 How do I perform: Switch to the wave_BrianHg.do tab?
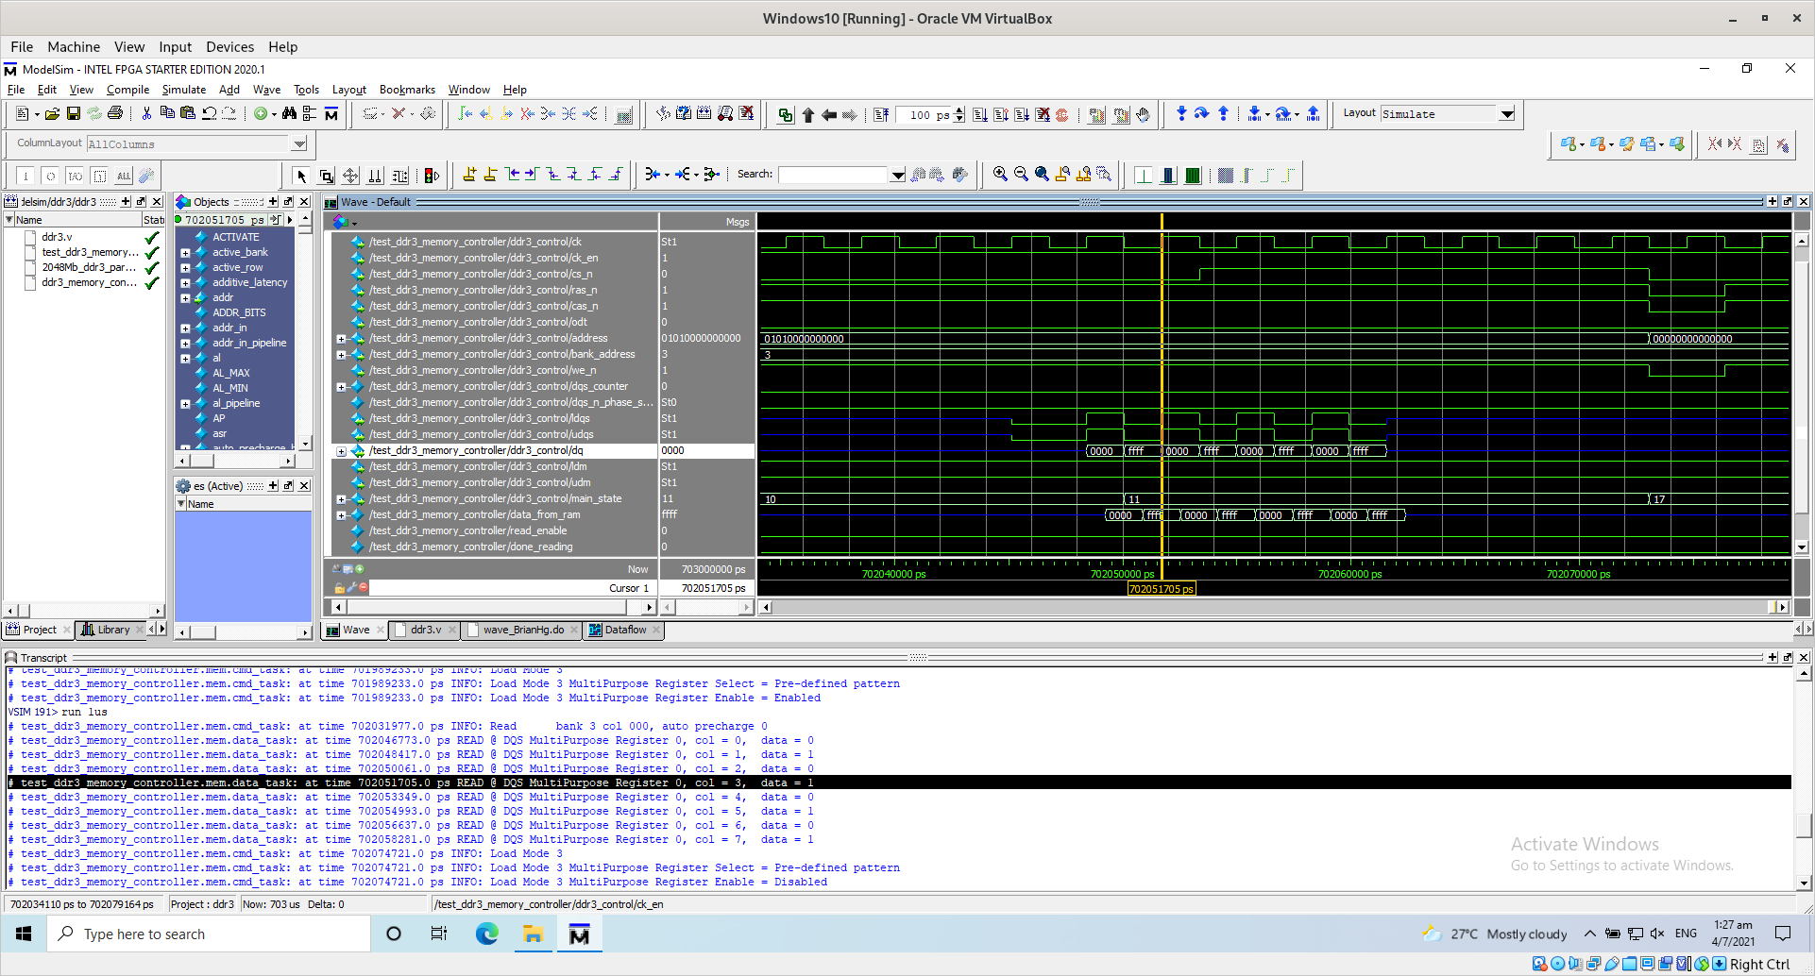(x=523, y=630)
